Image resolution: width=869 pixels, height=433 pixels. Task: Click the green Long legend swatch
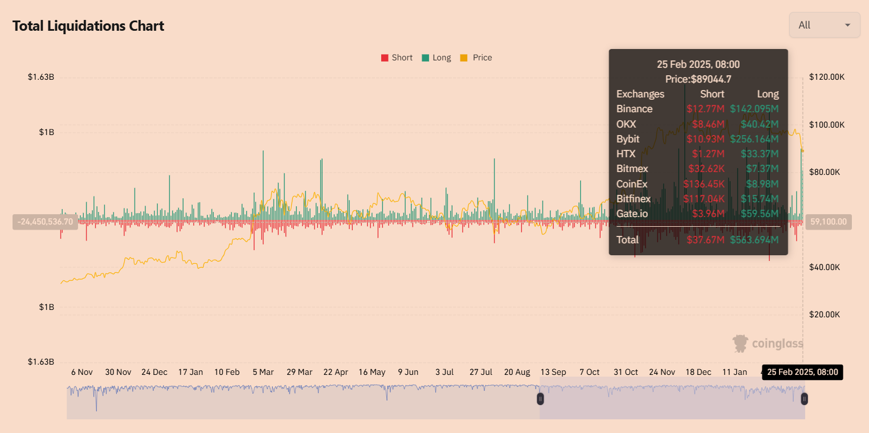click(426, 58)
